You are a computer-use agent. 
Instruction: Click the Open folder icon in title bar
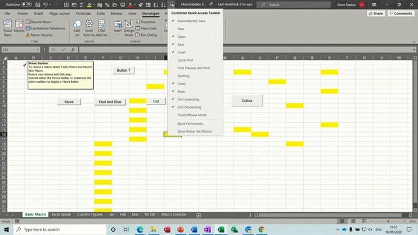pyautogui.click(x=115, y=5)
